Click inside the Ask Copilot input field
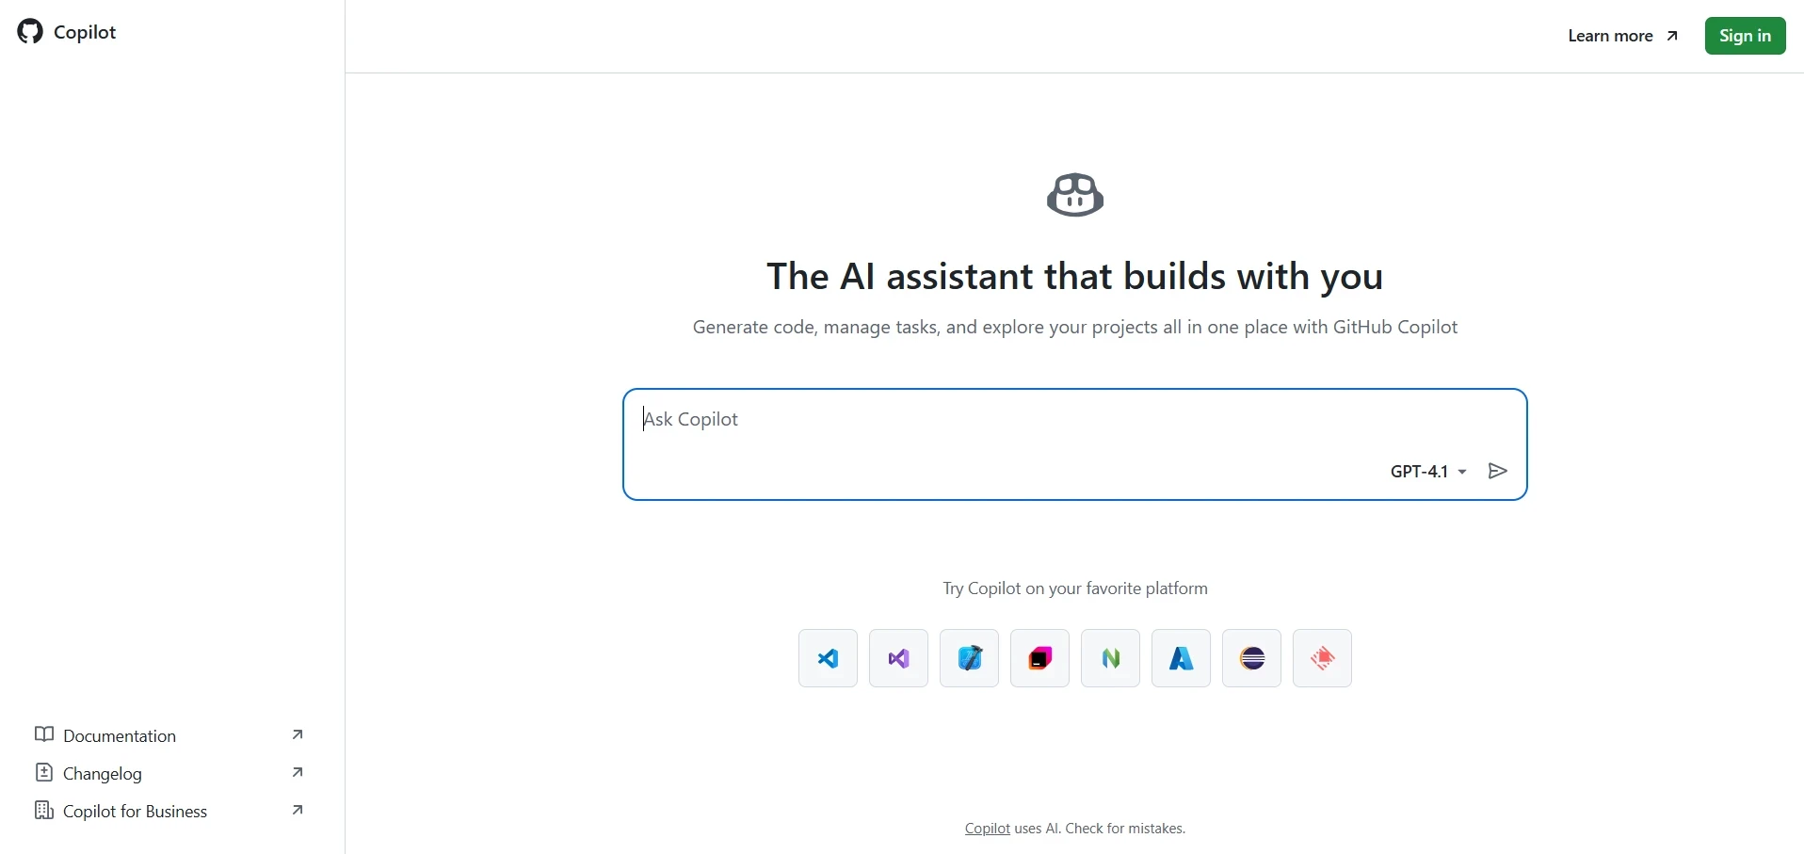Image resolution: width=1804 pixels, height=854 pixels. click(1036, 419)
